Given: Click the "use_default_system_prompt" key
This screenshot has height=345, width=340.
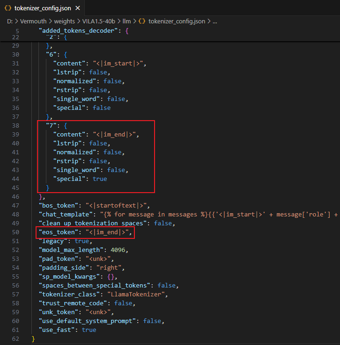Looking at the screenshot, I should click(87, 321).
